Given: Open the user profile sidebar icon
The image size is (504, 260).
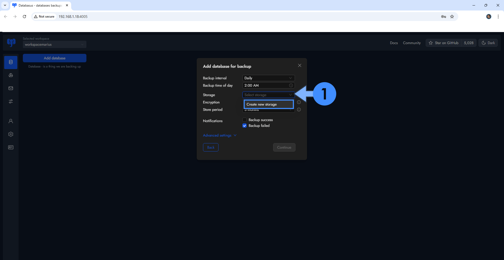Looking at the screenshot, I should point(11,121).
